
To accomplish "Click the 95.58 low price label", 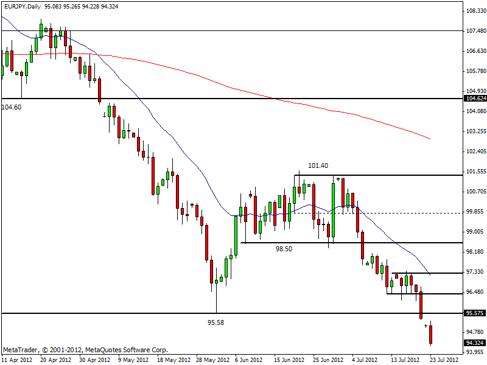I will point(215,322).
